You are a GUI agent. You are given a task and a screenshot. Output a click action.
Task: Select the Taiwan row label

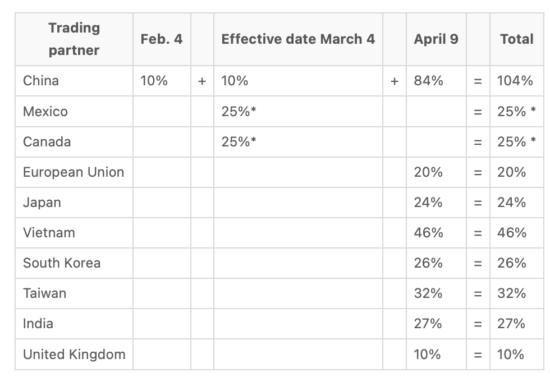click(45, 293)
